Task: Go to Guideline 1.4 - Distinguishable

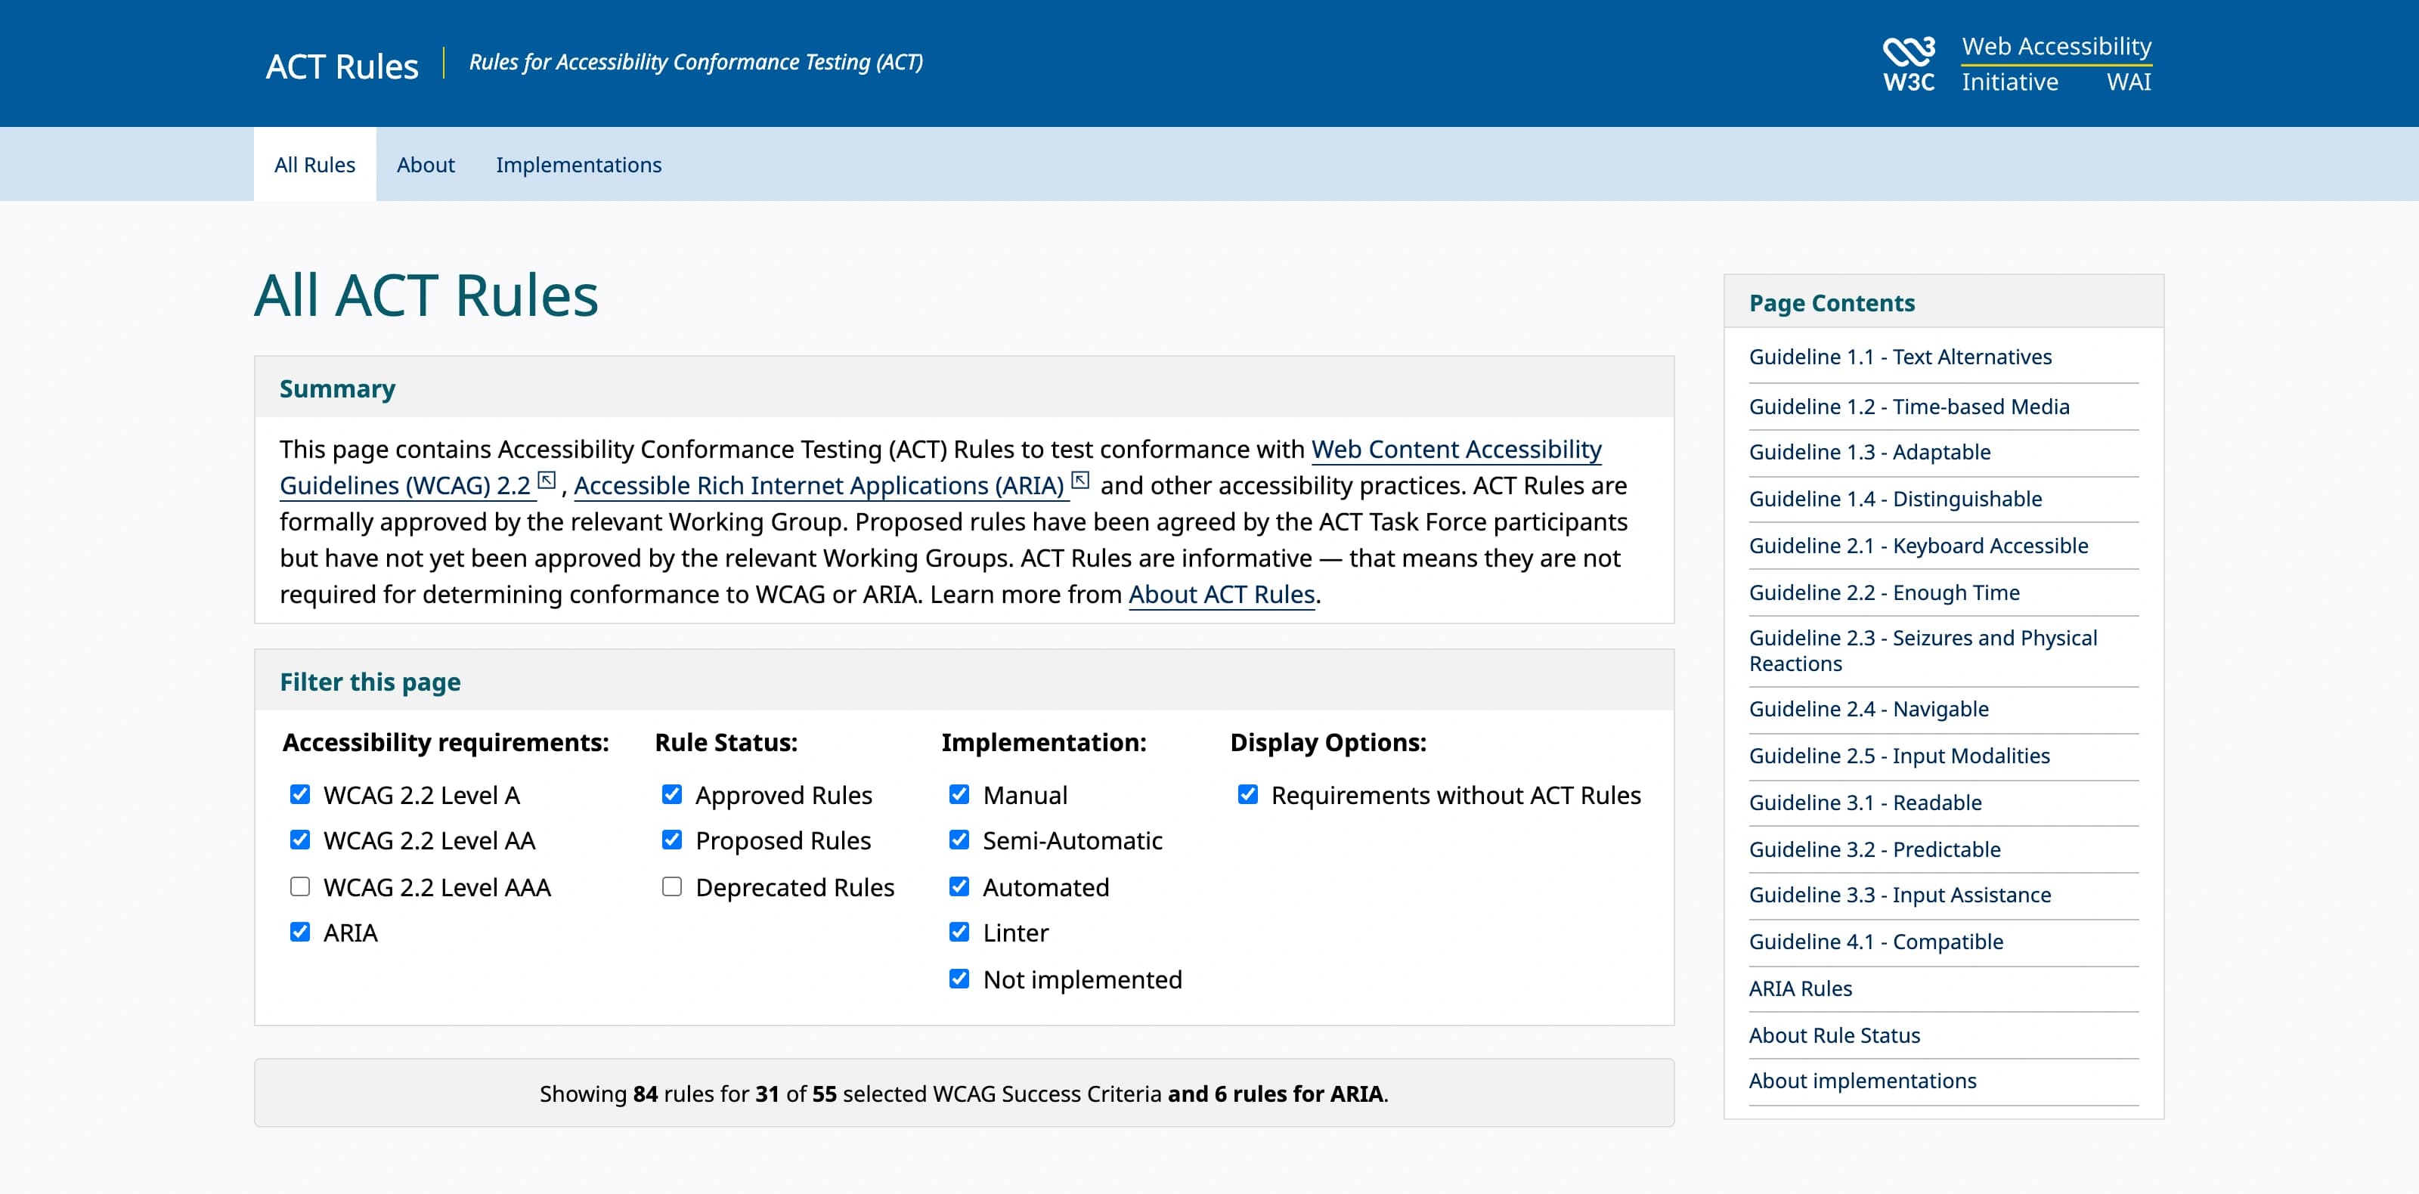Action: (1895, 499)
